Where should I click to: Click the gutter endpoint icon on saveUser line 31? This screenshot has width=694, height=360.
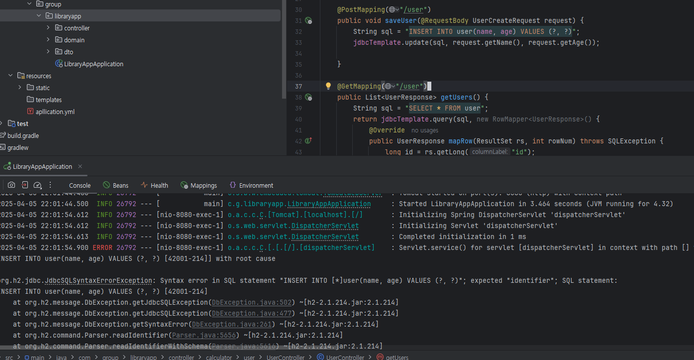pos(308,21)
